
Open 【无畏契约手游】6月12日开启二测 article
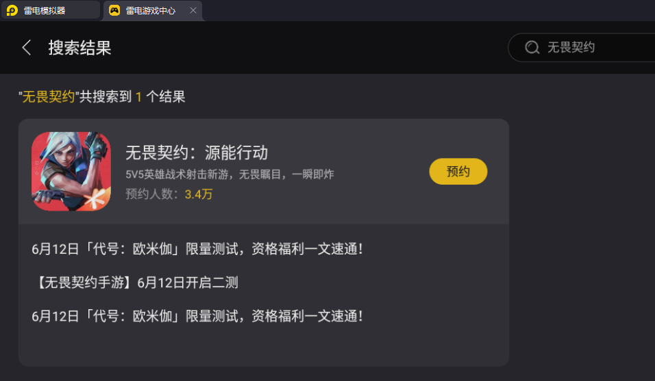[x=135, y=282]
